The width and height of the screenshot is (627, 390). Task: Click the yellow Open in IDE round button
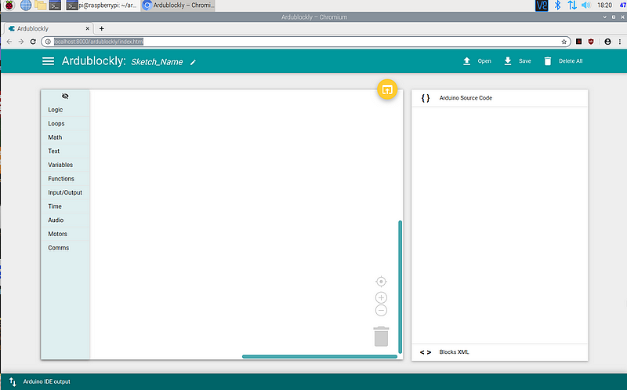click(x=387, y=89)
